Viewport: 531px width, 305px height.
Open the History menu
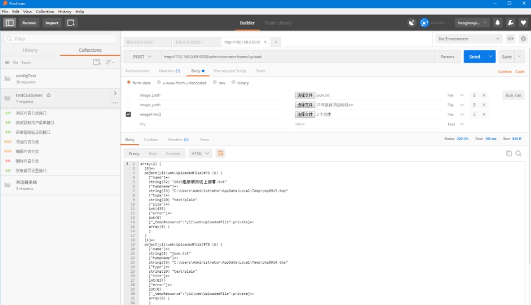[x=64, y=12]
